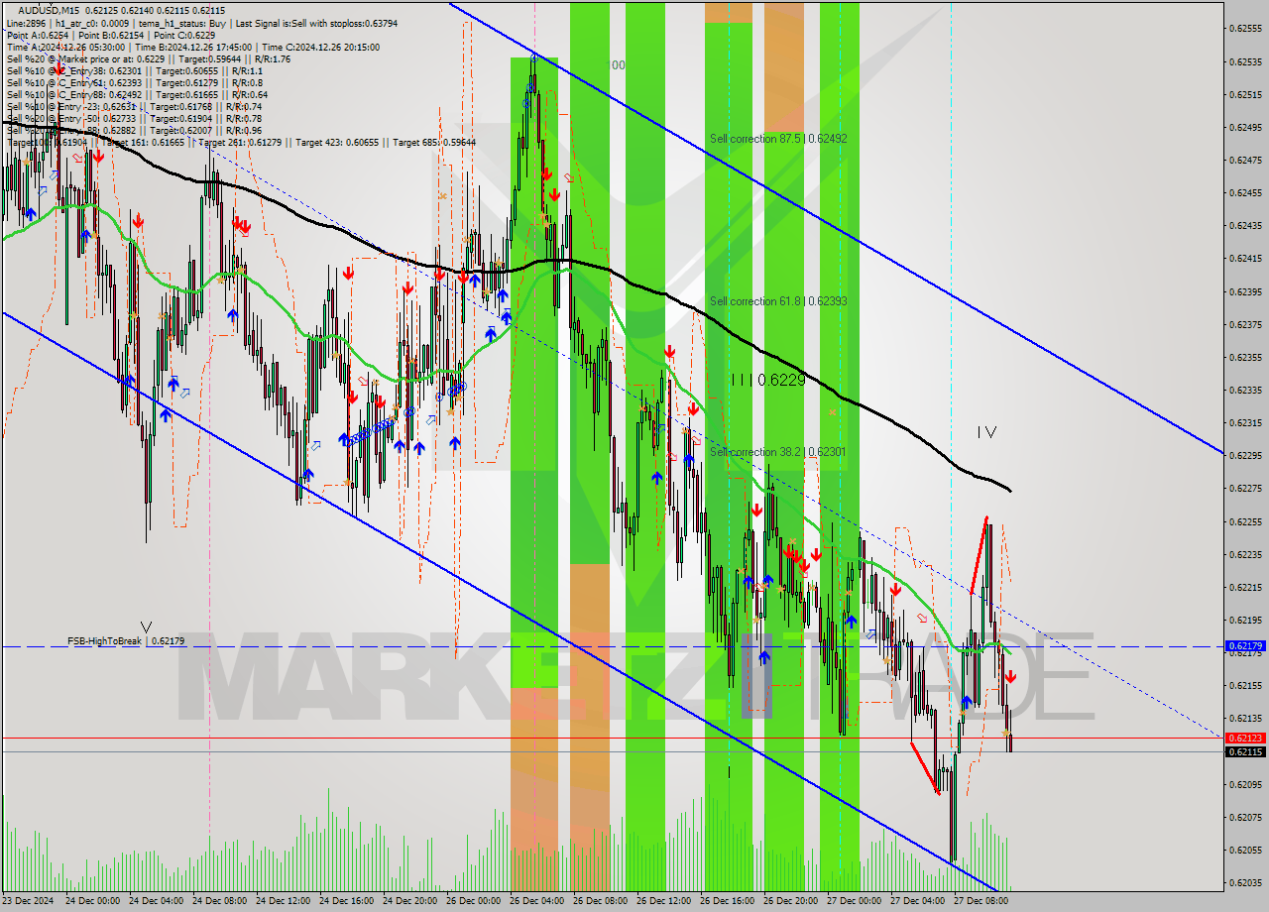
Task: Click the 'Sell correction 38.2 | 0.62301' label
Action: coord(778,452)
